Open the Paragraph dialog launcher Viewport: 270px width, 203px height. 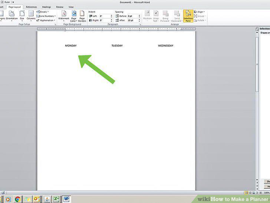(140, 25)
